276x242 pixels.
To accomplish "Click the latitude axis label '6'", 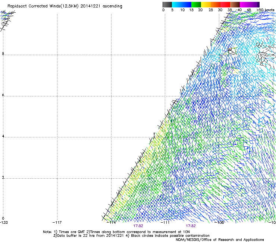I will (3, 95).
